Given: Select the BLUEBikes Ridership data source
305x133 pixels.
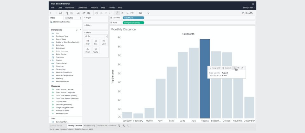Looking at the screenshot, I should point(60,22).
